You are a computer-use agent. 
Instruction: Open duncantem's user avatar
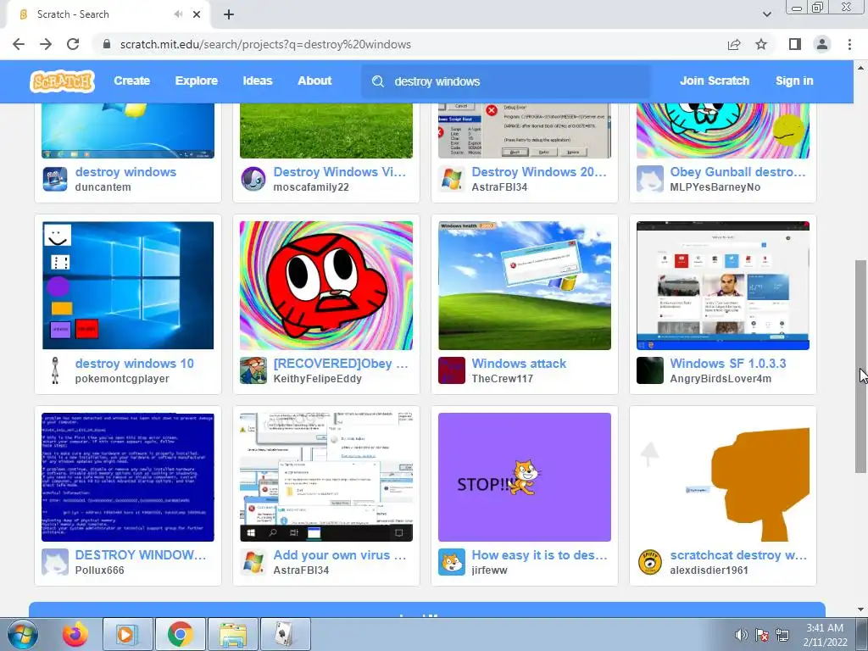tap(55, 179)
